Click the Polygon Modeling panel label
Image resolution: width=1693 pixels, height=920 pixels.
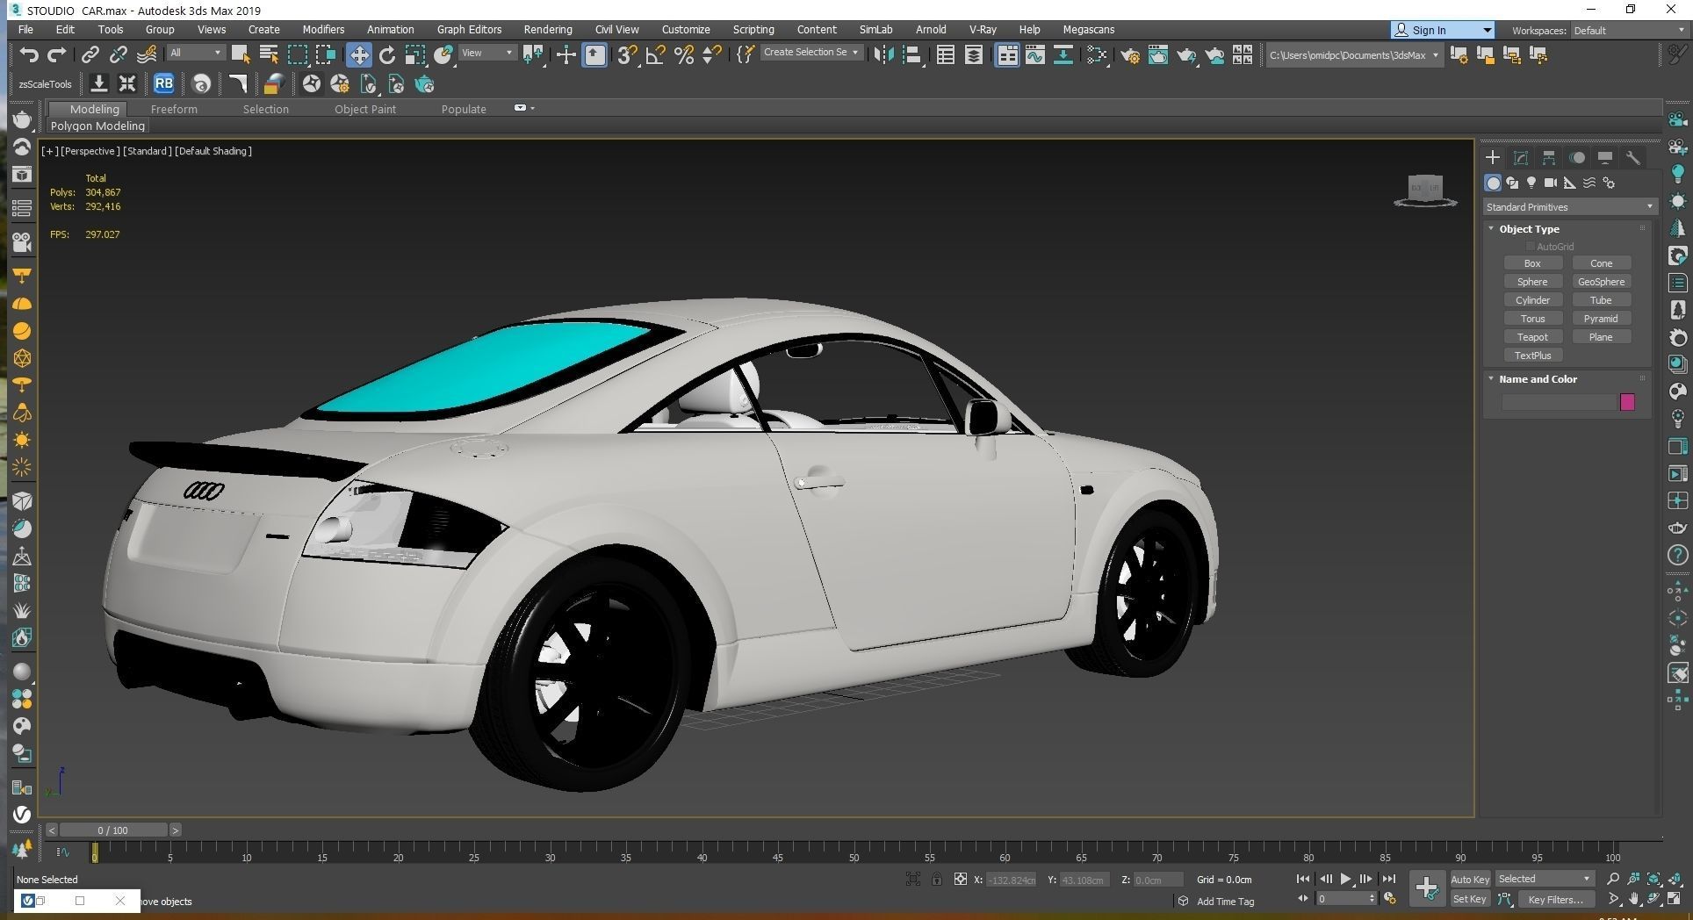click(x=97, y=126)
